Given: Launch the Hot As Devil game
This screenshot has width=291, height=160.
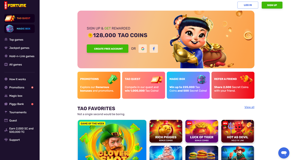Looking at the screenshot, I should (x=238, y=131).
